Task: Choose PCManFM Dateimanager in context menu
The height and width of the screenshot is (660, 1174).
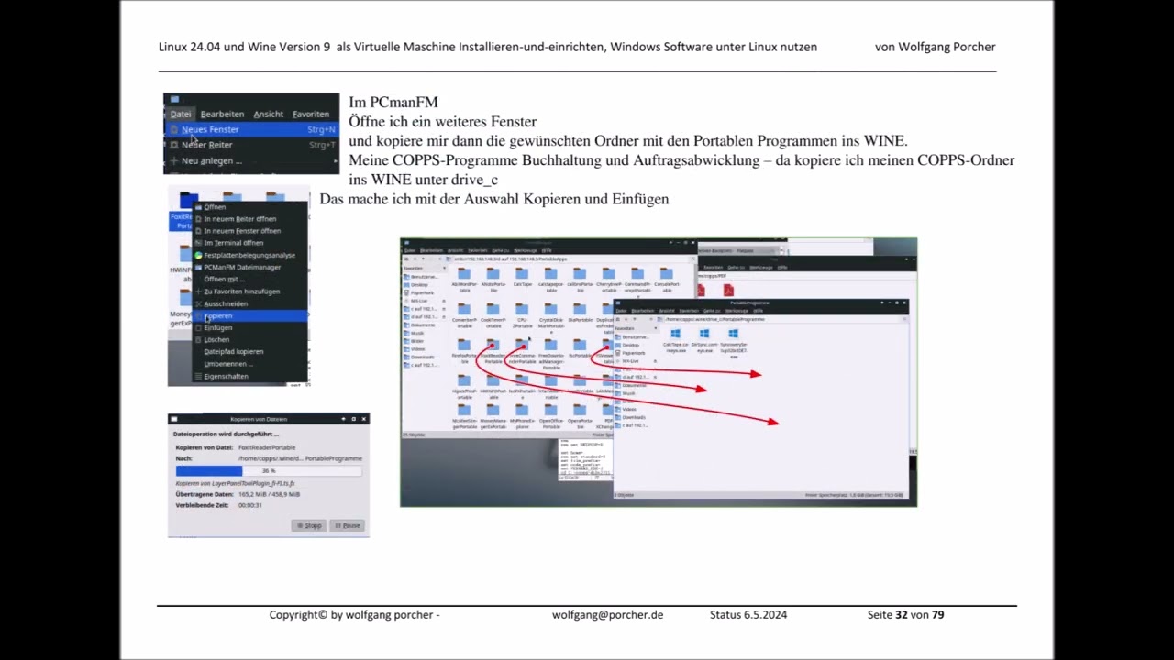Action: coord(249,267)
